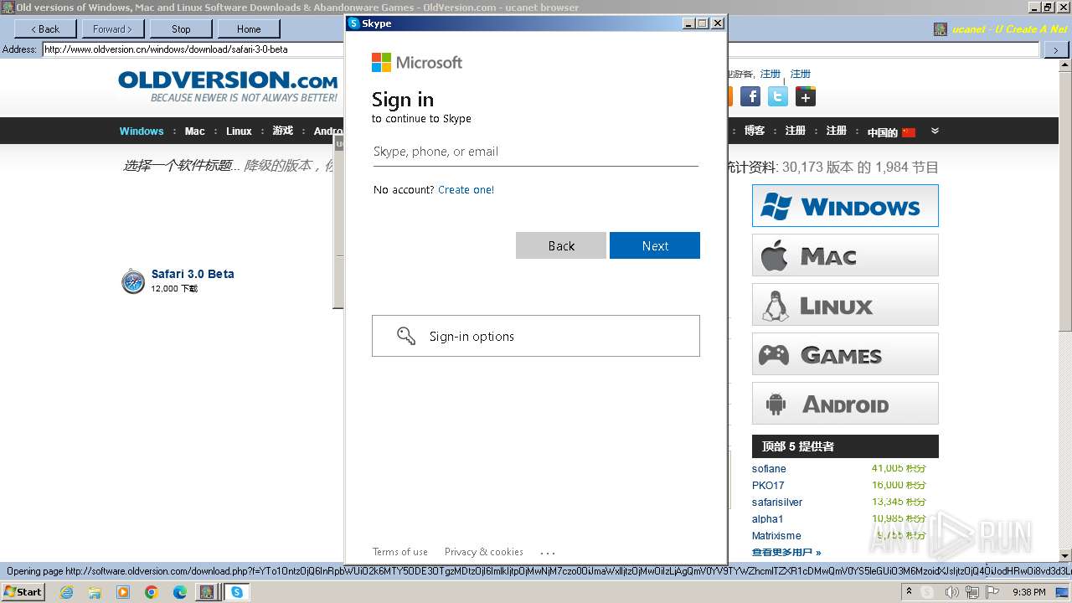Click the Twitter icon on OldVersion page
1072x603 pixels.
coord(778,96)
